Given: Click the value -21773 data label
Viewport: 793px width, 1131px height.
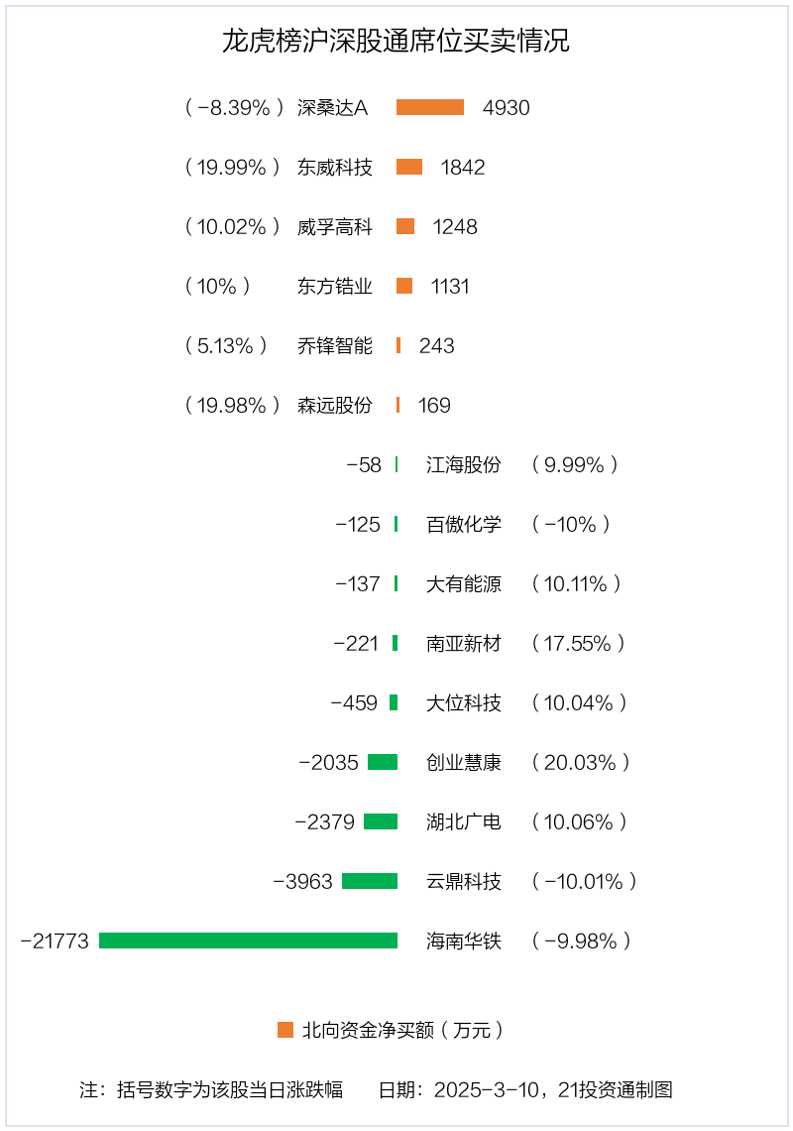Looking at the screenshot, I should pyautogui.click(x=55, y=941).
